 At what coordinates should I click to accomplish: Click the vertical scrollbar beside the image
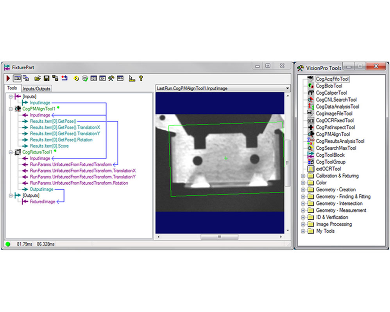288,163
